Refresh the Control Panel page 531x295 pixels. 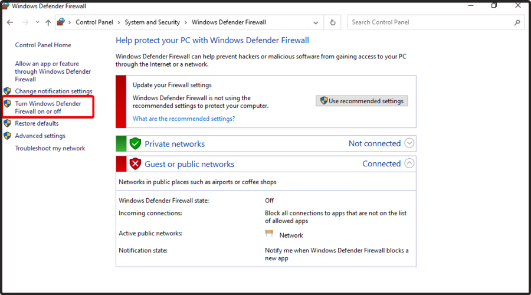point(333,22)
